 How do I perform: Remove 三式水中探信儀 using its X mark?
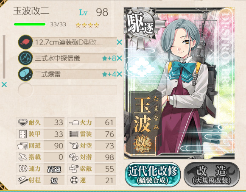click(x=119, y=58)
